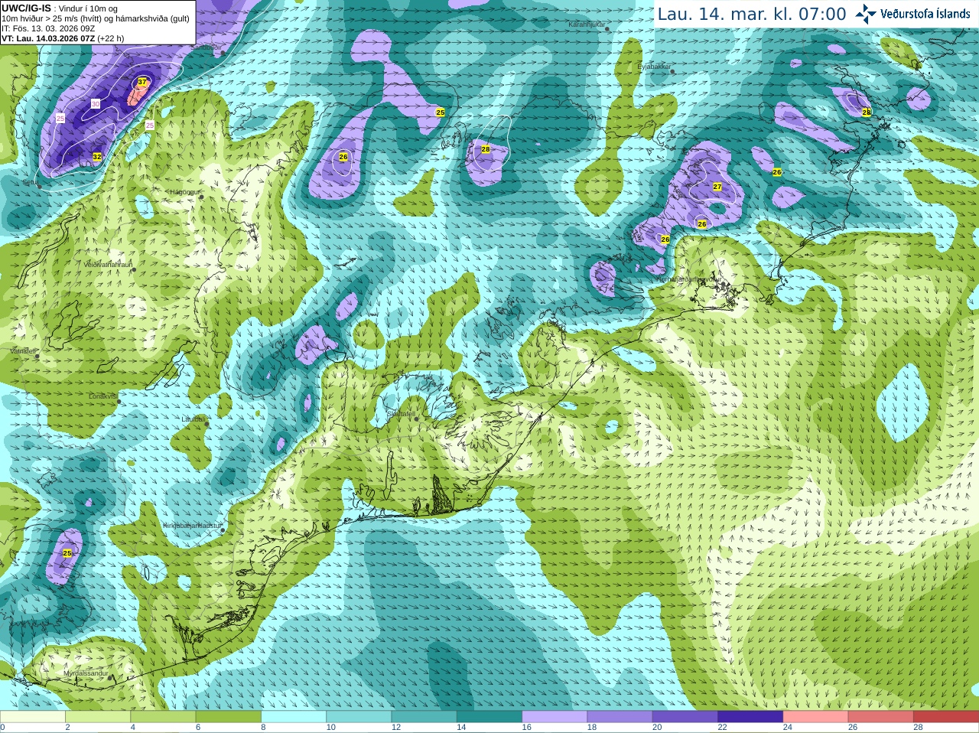Click the 14–16 m/s legend swatch
The width and height of the screenshot is (979, 733).
click(x=489, y=717)
